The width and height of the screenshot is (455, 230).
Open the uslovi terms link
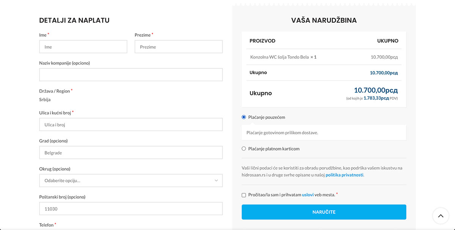[x=308, y=195]
